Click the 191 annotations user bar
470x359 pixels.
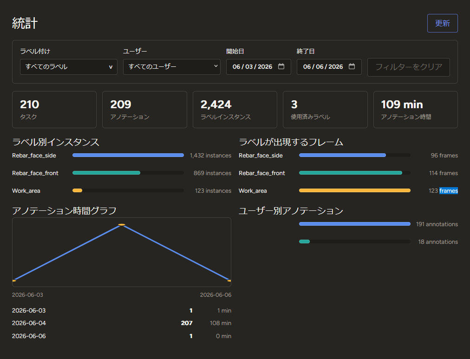pos(355,224)
